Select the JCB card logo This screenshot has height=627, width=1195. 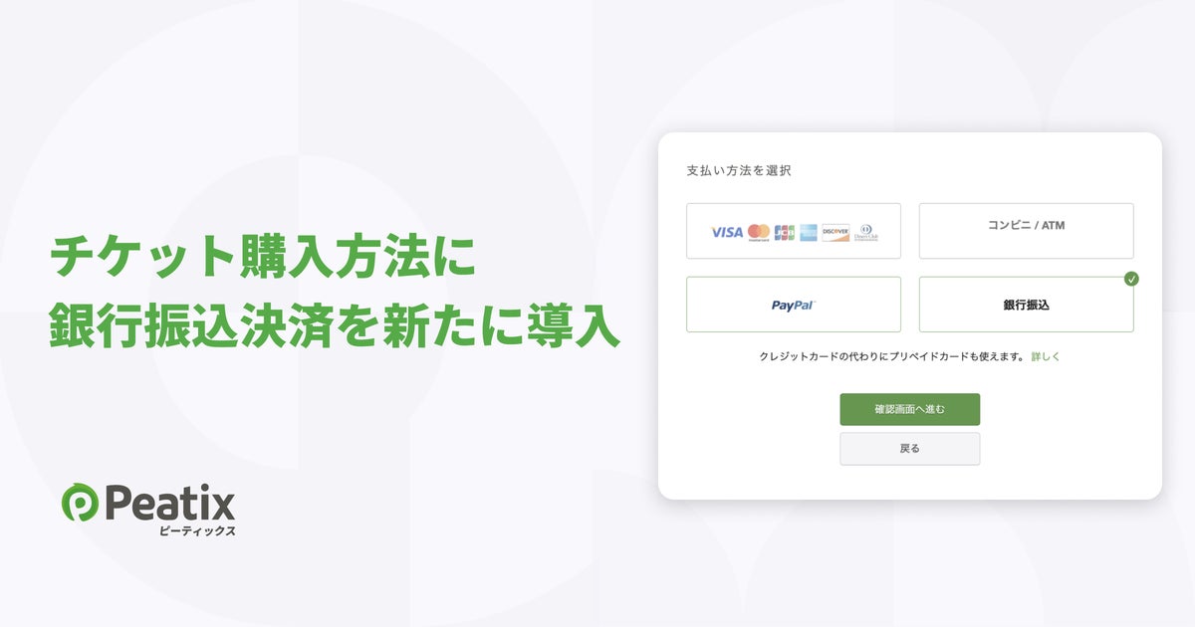785,232
